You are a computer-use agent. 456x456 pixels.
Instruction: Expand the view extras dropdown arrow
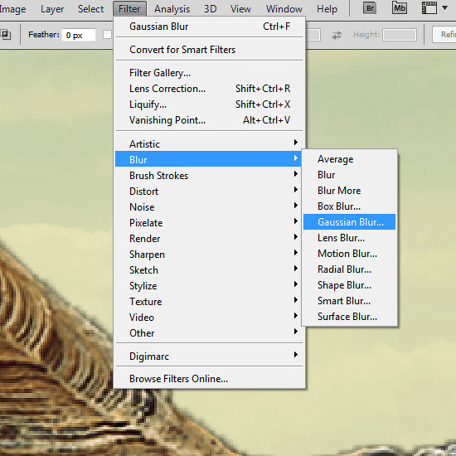[x=444, y=8]
